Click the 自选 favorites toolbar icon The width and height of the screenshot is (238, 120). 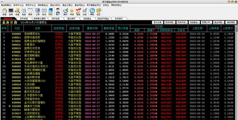(24, 12)
